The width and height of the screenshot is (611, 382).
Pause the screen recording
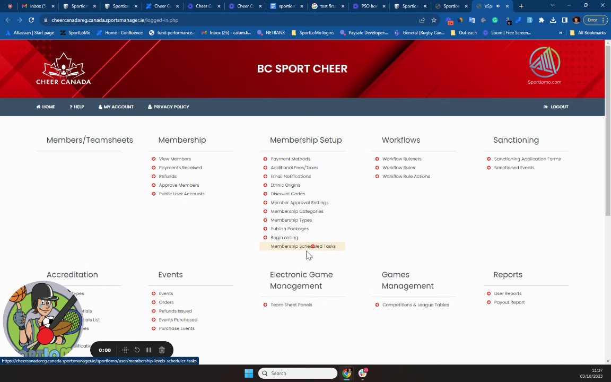pyautogui.click(x=149, y=350)
